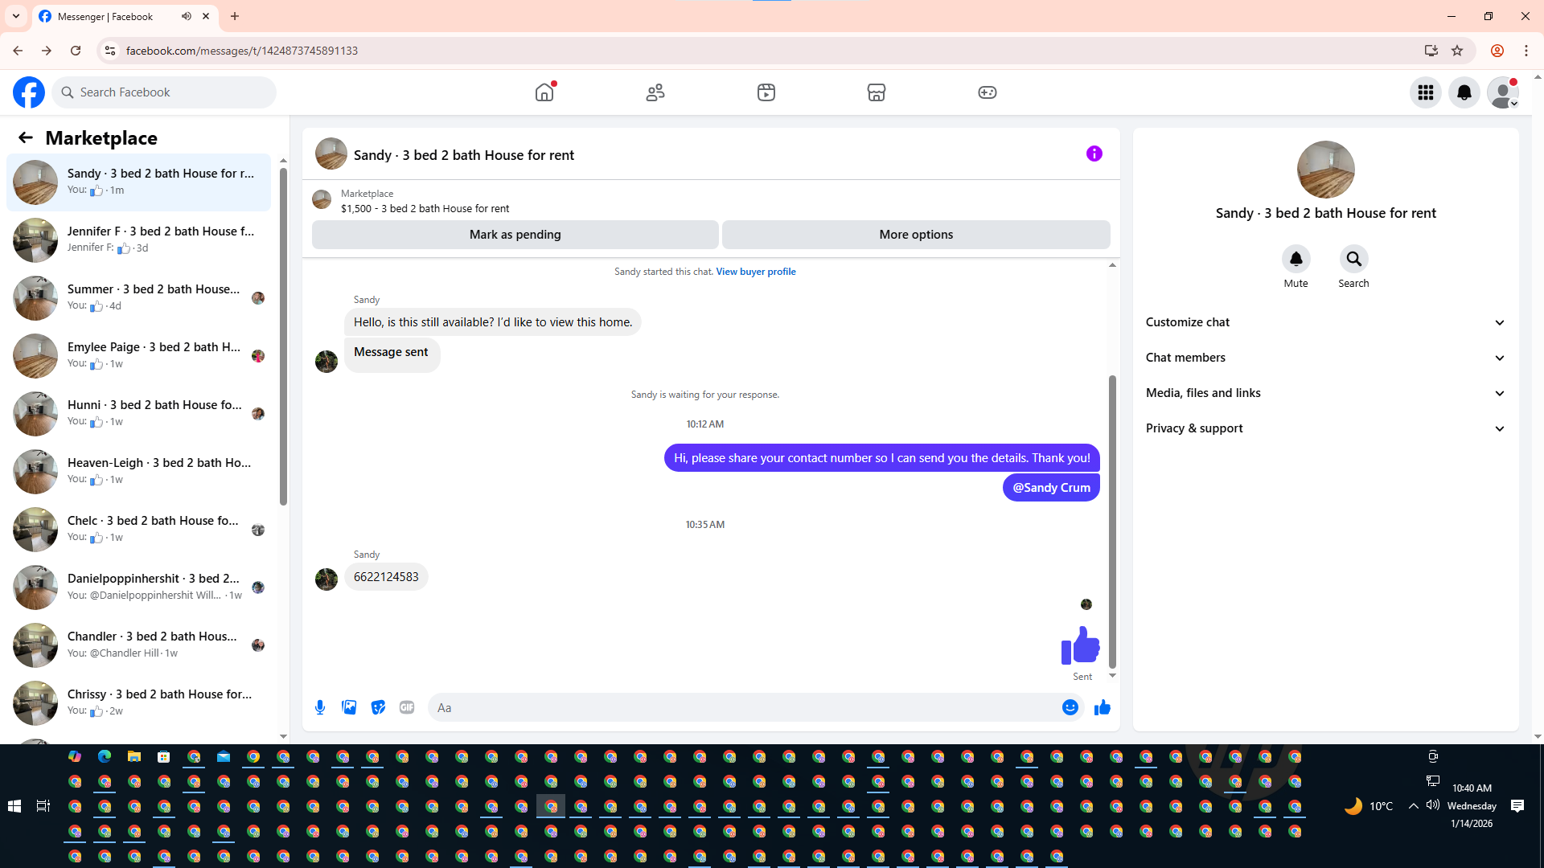Screen dimensions: 1544x868
Task: Expand the Media, files and links section
Action: (x=1325, y=393)
